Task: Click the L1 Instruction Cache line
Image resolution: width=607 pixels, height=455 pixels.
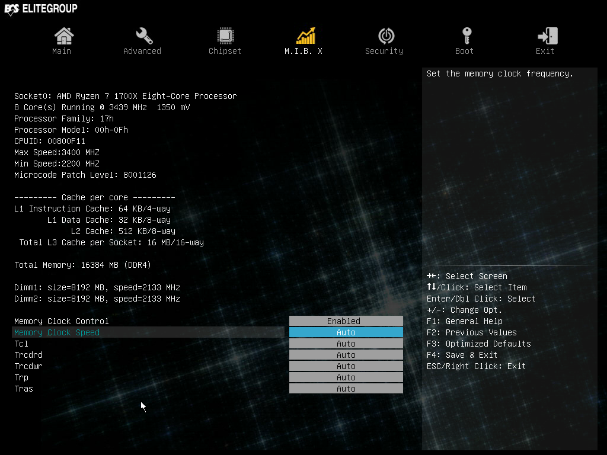Action: pyautogui.click(x=92, y=209)
